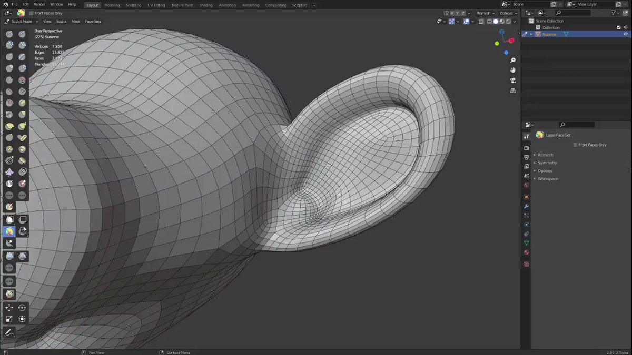Open the Tool properties tab
Image resolution: width=632 pixels, height=355 pixels.
pyautogui.click(x=526, y=136)
